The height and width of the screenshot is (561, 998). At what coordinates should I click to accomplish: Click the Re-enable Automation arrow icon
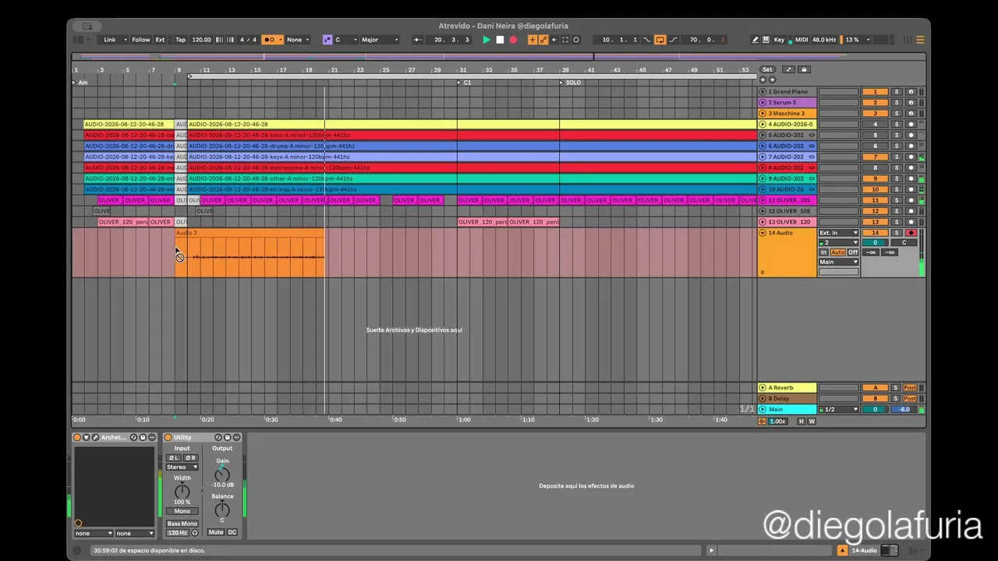[x=554, y=40]
